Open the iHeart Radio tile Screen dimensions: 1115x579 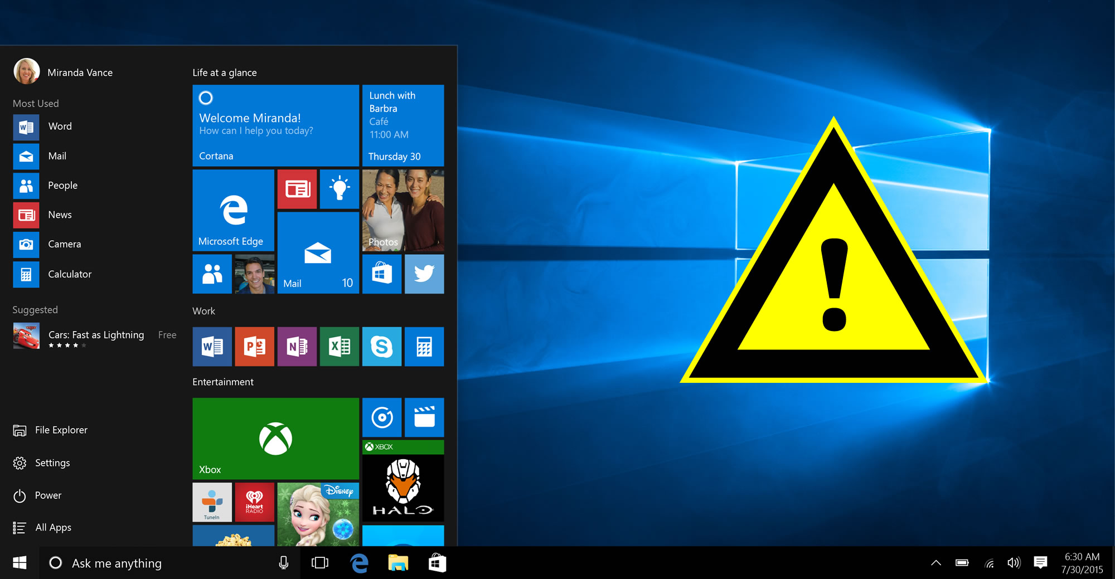click(255, 502)
